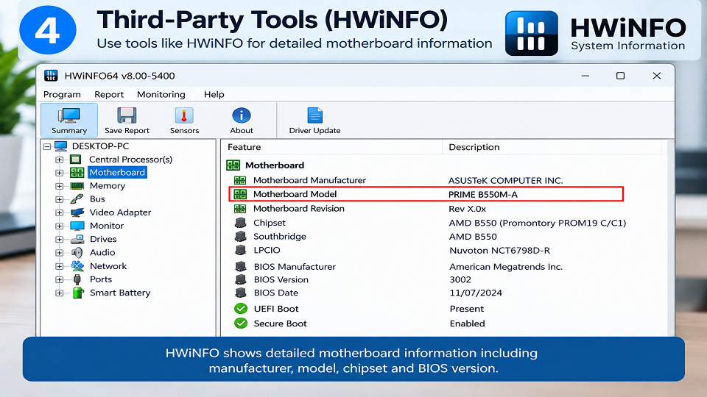
Task: Expand the Audio tree node
Action: click(x=59, y=253)
